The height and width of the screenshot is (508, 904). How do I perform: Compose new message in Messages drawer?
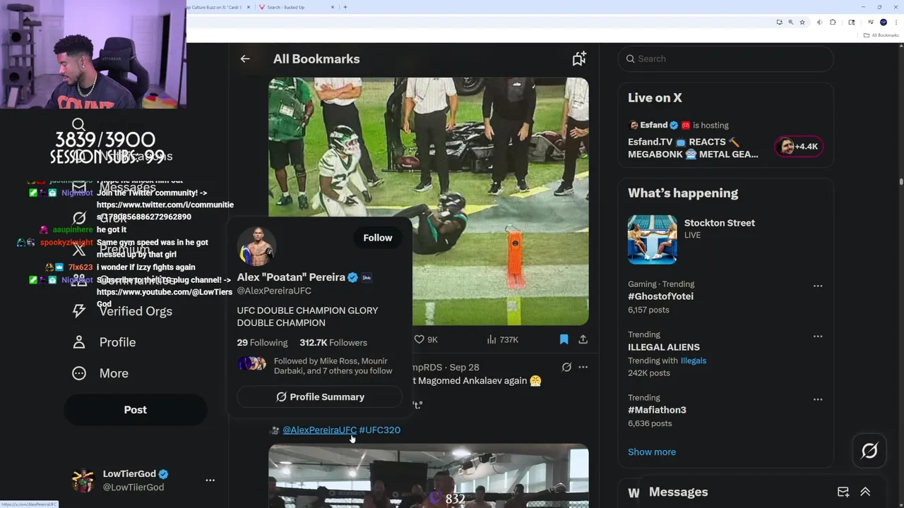tap(843, 492)
